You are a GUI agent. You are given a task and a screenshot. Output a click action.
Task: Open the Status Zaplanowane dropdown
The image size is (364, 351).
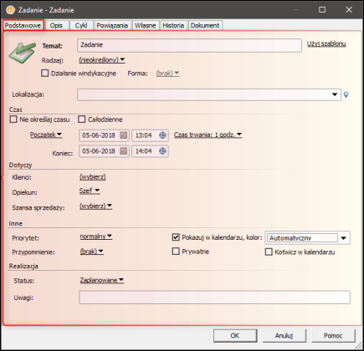pos(102,280)
